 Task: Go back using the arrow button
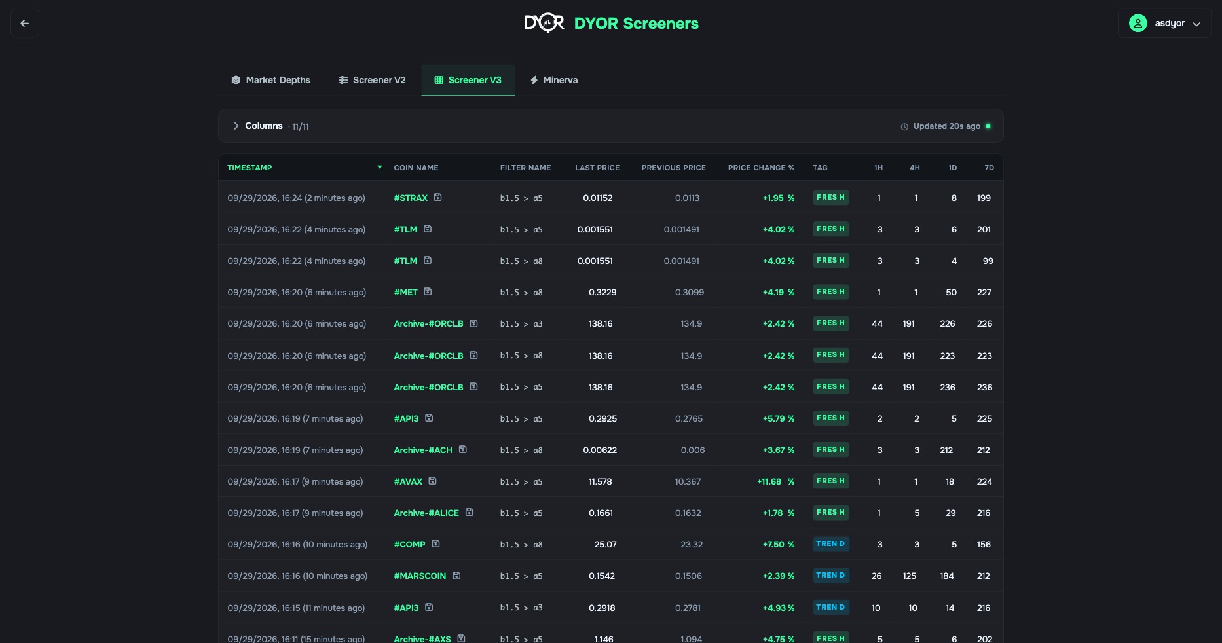click(25, 24)
